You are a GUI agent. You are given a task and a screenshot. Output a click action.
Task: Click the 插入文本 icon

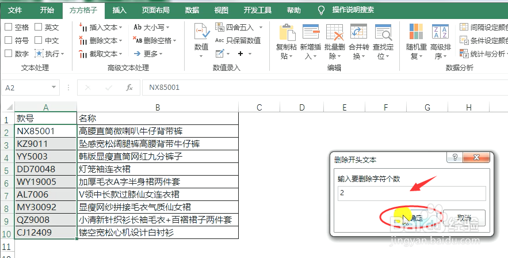83,27
